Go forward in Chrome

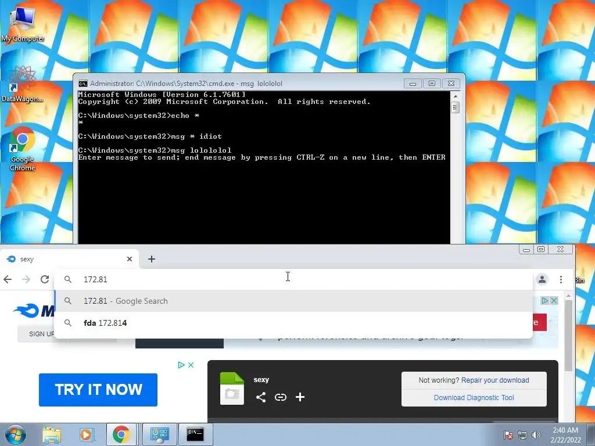[26, 279]
